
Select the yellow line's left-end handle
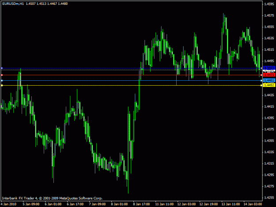pos(2,86)
